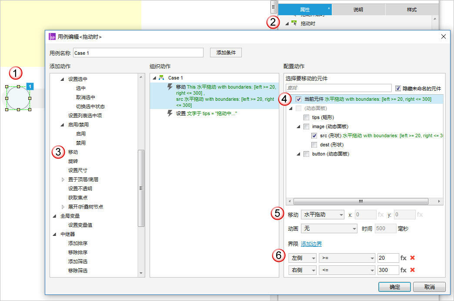Click the element tree horizontal scrollbar thumb
The height and width of the screenshot is (301, 454).
pyautogui.click(x=361, y=201)
